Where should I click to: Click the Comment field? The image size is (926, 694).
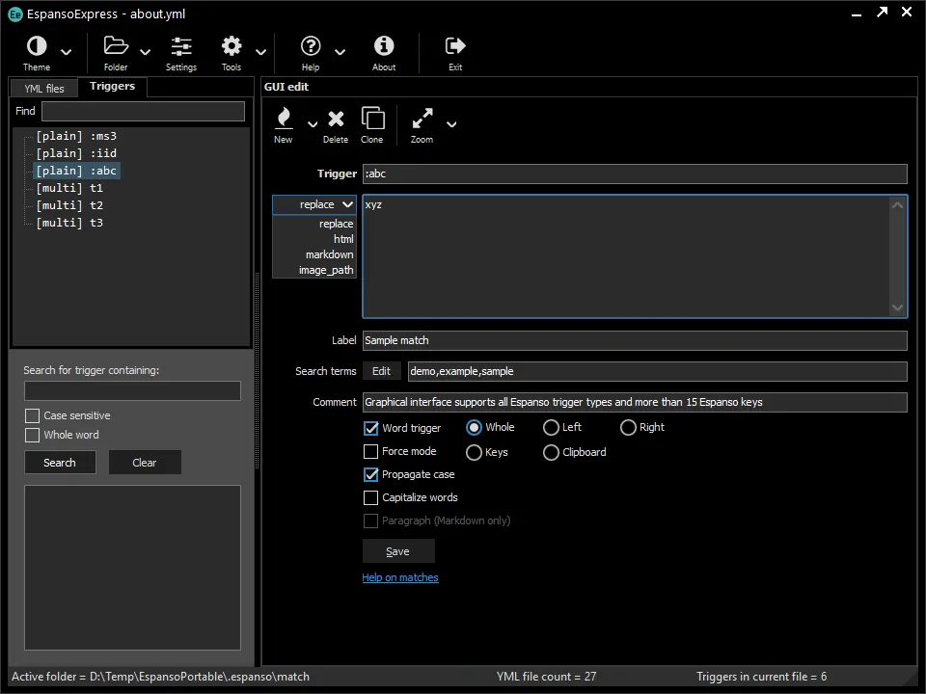pyautogui.click(x=635, y=403)
